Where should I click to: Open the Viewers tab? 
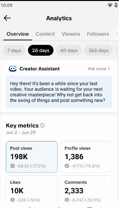click(71, 34)
